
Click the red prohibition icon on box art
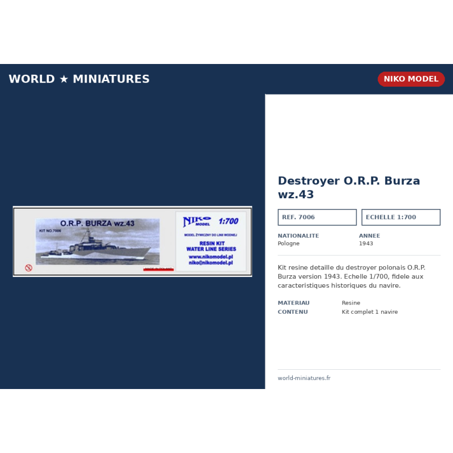[x=29, y=268]
